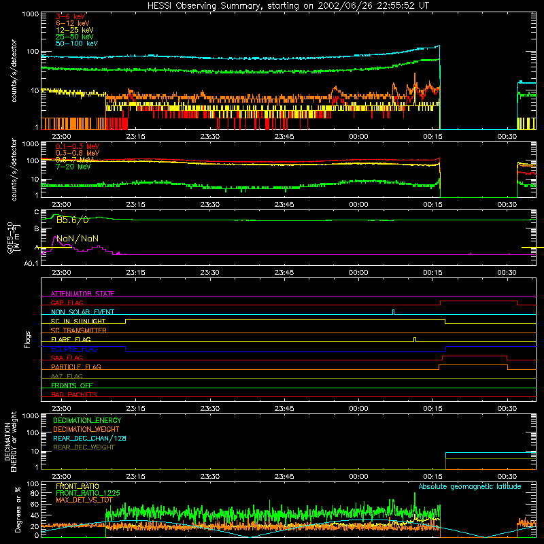544x544 pixels.
Task: Click the B5.6/0 GOES annotation
Action: coord(73,220)
